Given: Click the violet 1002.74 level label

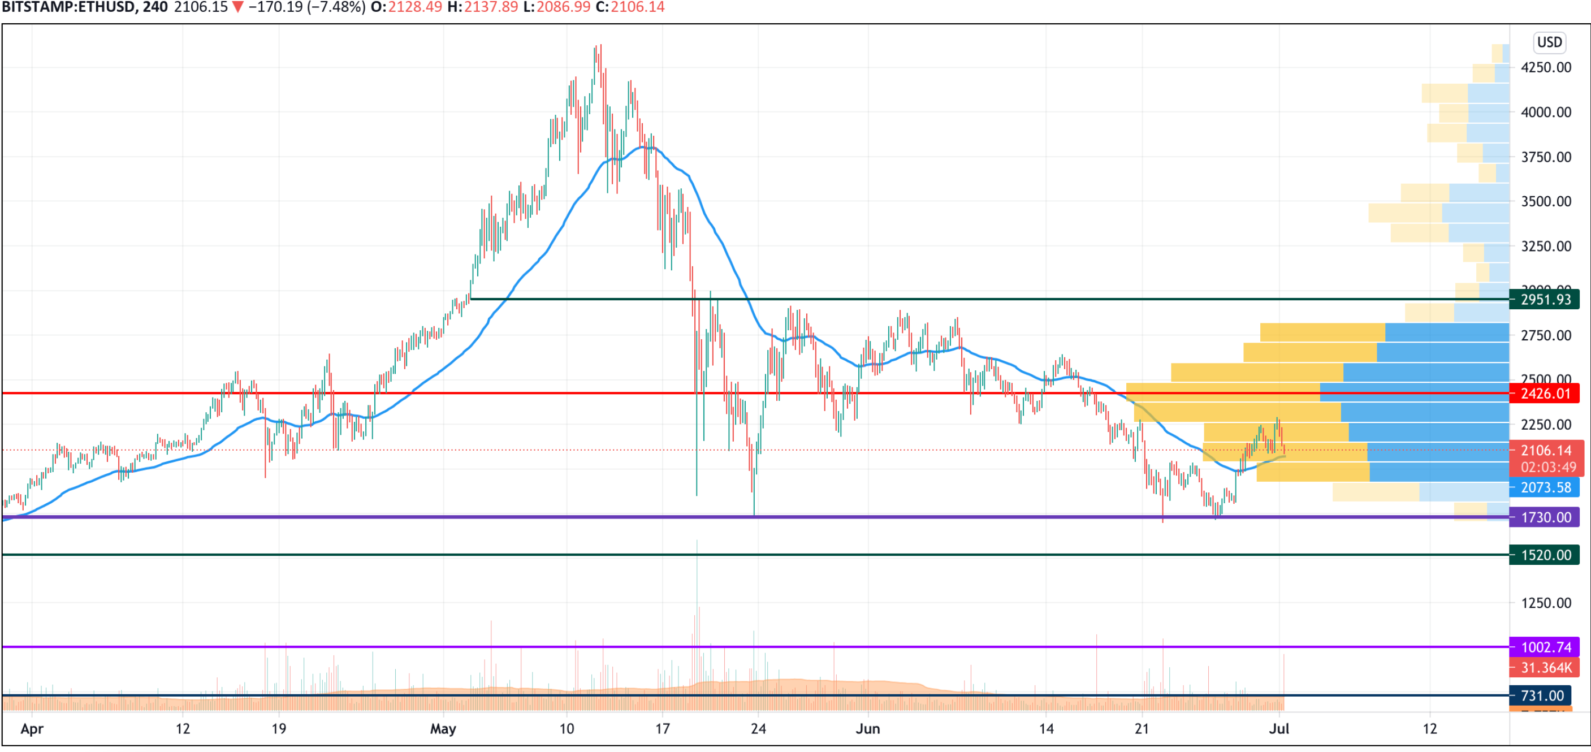Looking at the screenshot, I should pos(1544,647).
